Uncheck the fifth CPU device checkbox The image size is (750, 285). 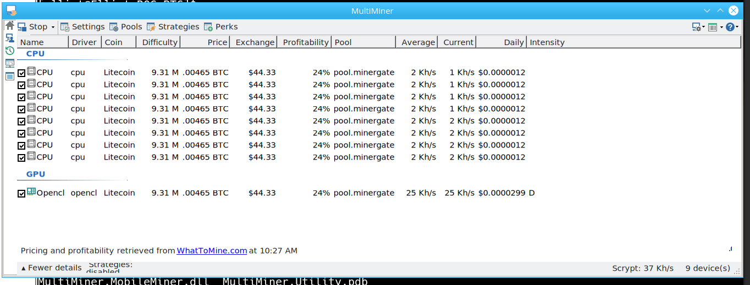[21, 122]
